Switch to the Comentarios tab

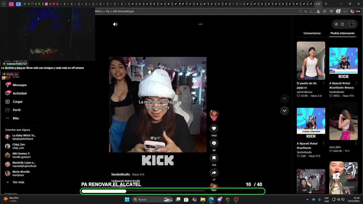coord(312,33)
